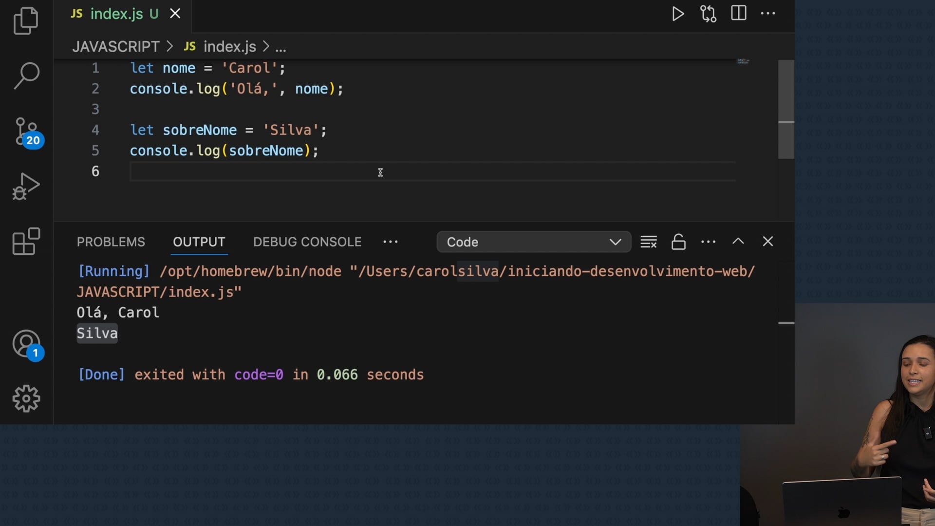Click the Accounts profile icon
The width and height of the screenshot is (935, 526).
[26, 344]
